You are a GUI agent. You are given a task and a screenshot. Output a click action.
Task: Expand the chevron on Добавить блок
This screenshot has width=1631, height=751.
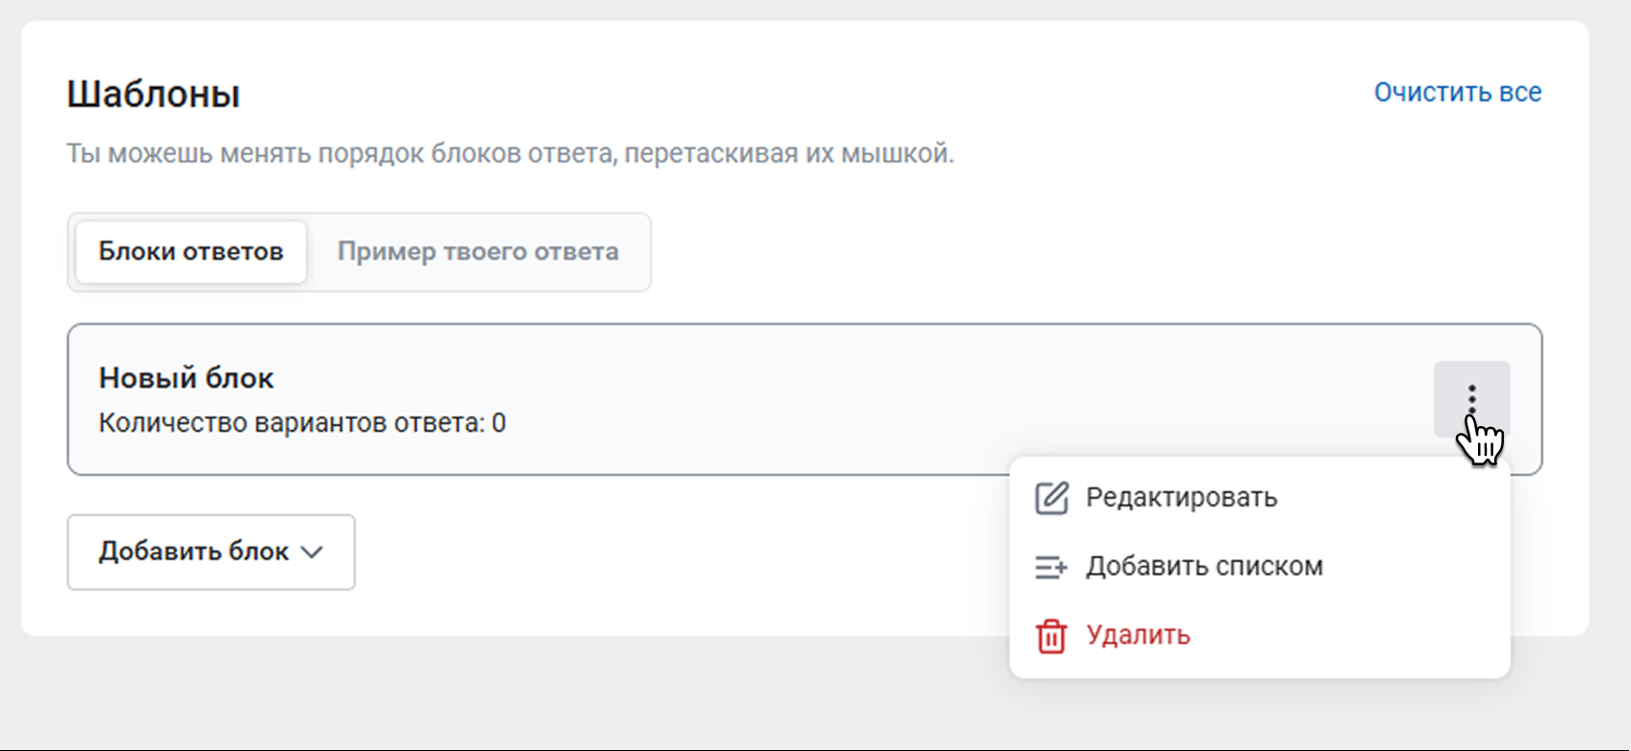point(312,552)
